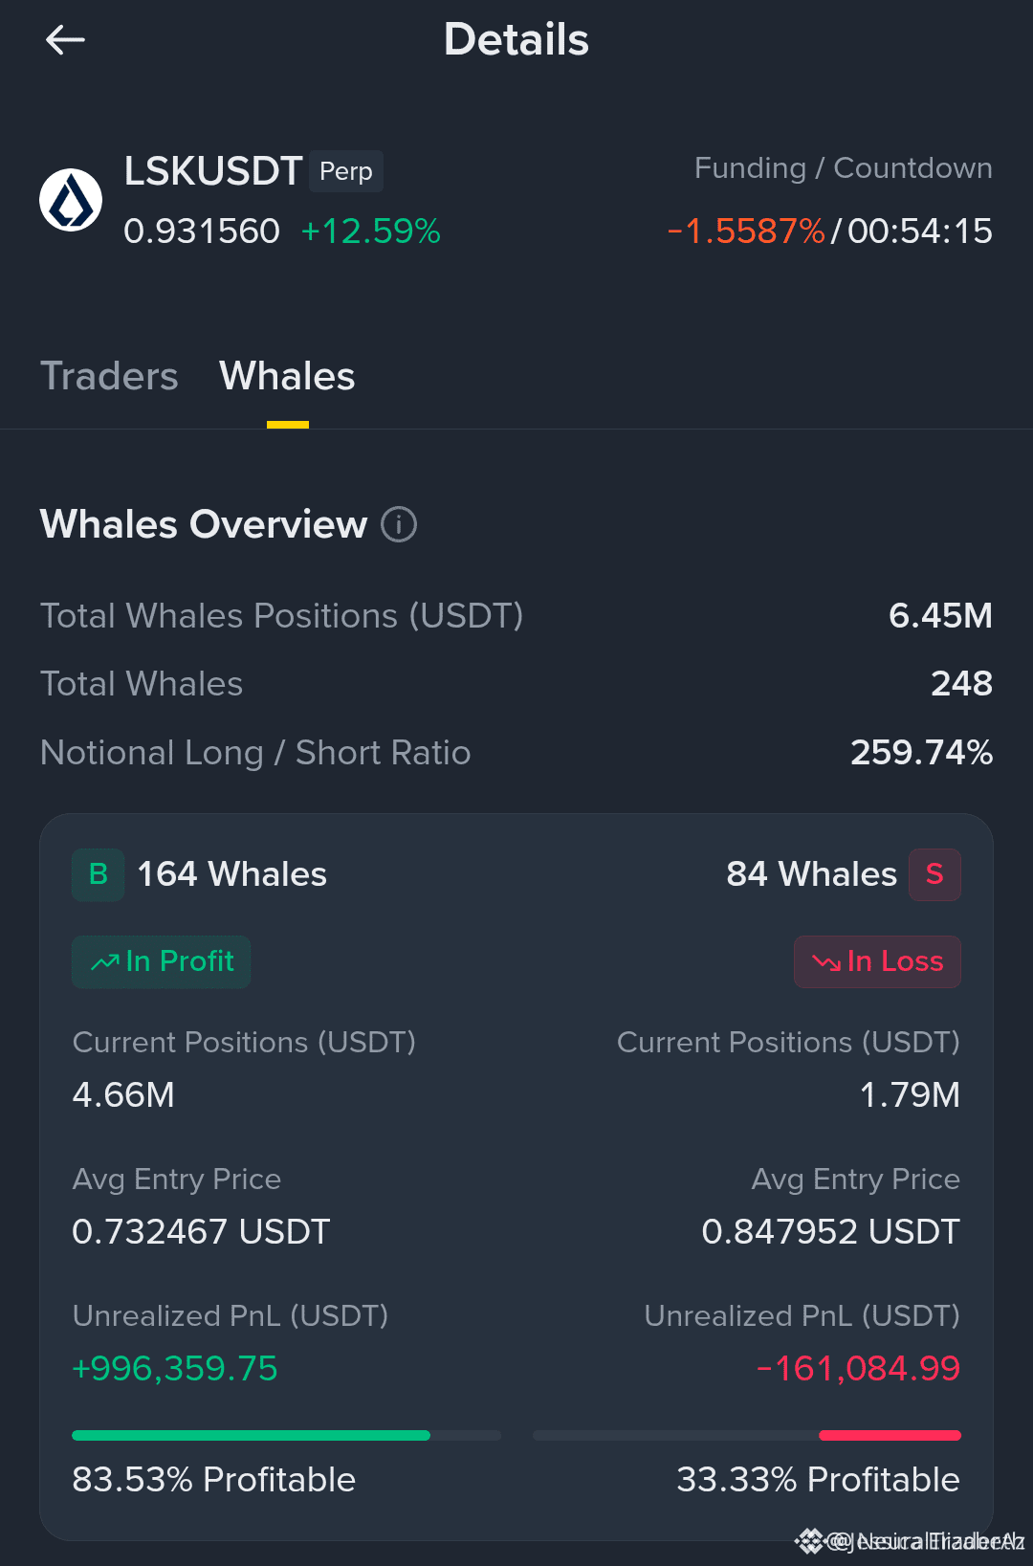Select the +996,359.75 unrealized PnL value
Viewport: 1033px width, 1566px height.
click(x=175, y=1369)
